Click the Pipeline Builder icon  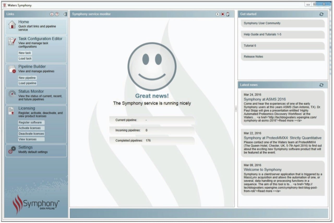pos(11,68)
